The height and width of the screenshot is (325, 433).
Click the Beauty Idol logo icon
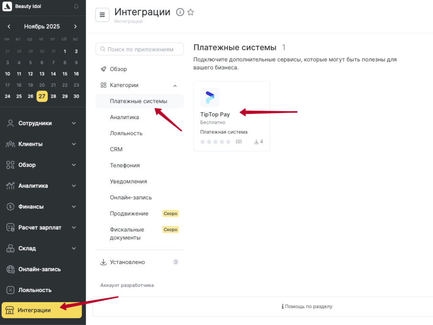coord(8,6)
